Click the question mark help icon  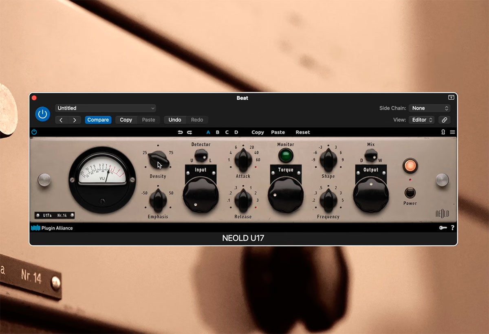coord(453,228)
